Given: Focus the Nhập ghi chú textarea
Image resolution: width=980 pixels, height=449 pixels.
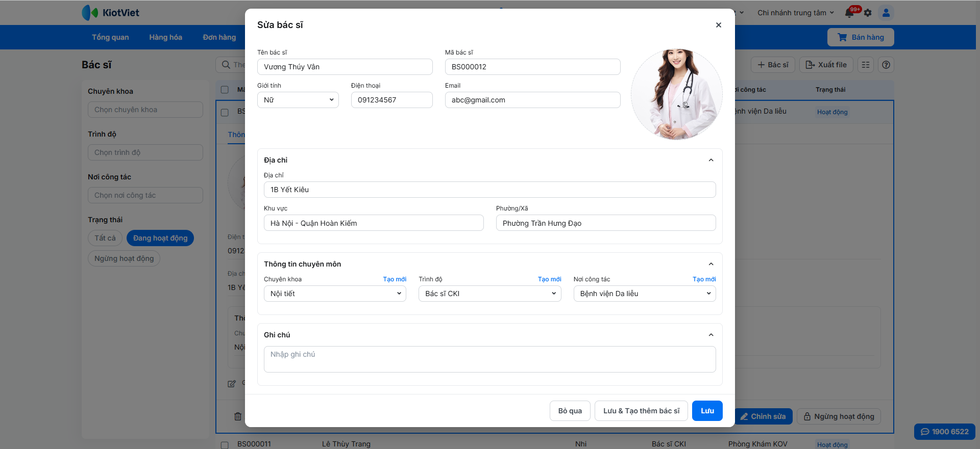Looking at the screenshot, I should pyautogui.click(x=490, y=359).
